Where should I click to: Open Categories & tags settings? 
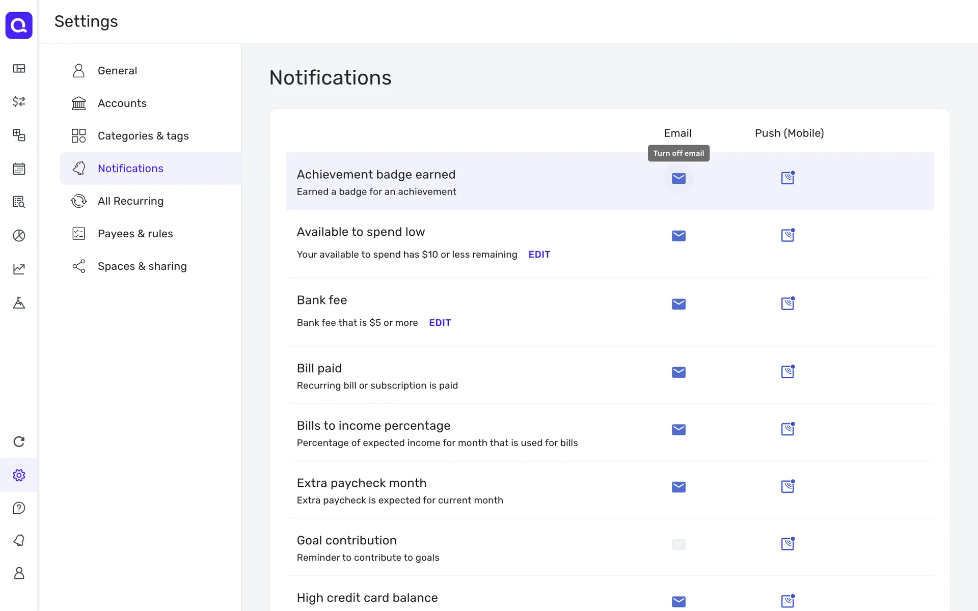pyautogui.click(x=143, y=136)
